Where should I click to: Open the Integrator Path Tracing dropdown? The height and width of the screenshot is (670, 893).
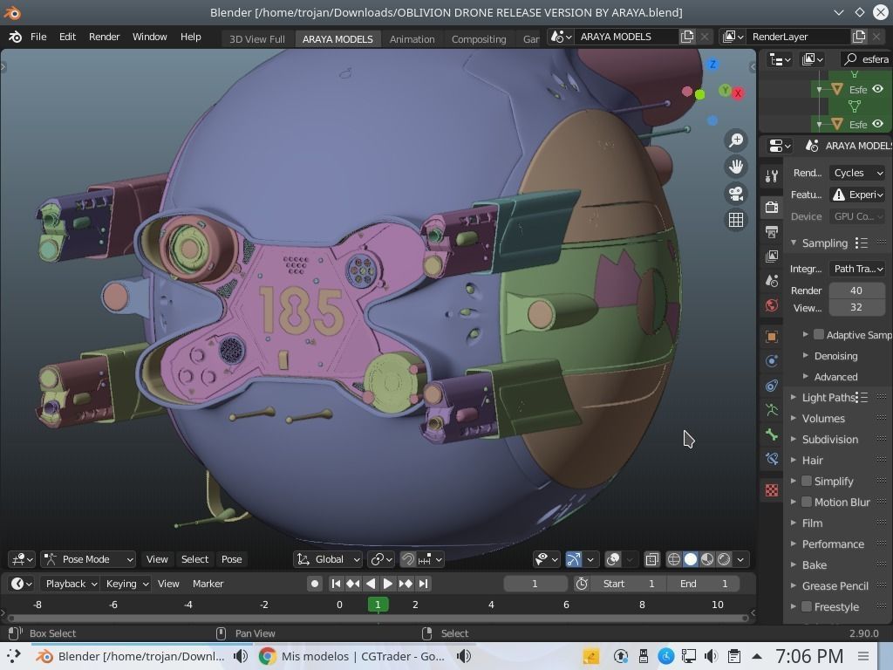pyautogui.click(x=856, y=269)
